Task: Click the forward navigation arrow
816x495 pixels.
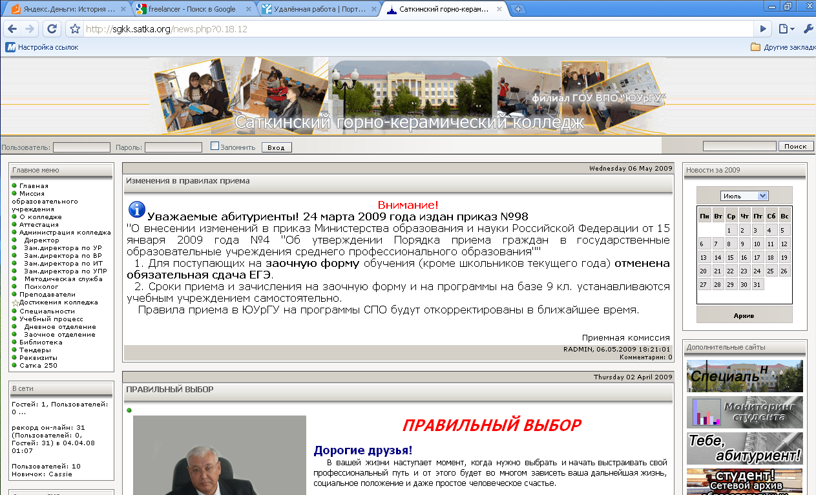Action: click(30, 28)
